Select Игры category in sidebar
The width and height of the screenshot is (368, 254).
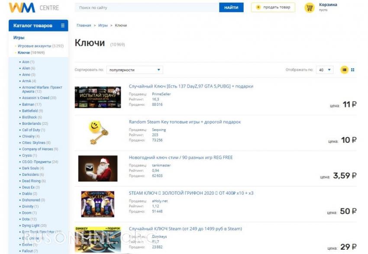coord(19,38)
